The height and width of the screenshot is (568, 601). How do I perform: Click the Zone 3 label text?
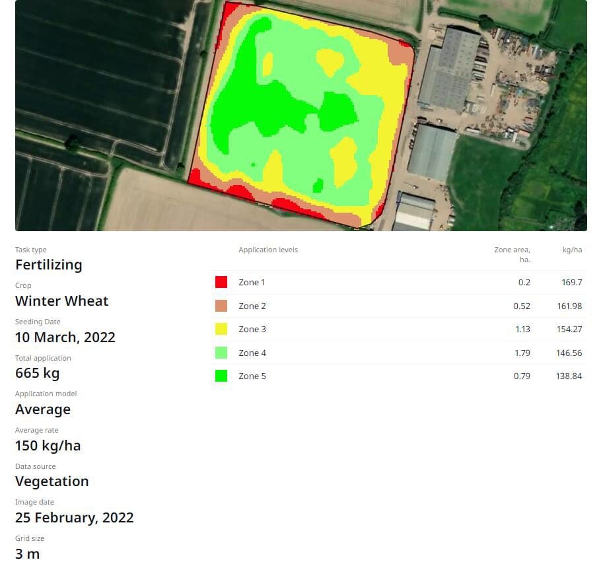[x=252, y=329]
